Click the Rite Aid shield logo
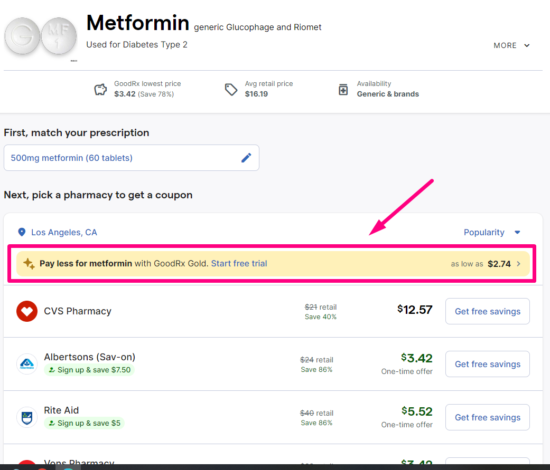Viewport: 550px width, 470px height. pos(27,417)
